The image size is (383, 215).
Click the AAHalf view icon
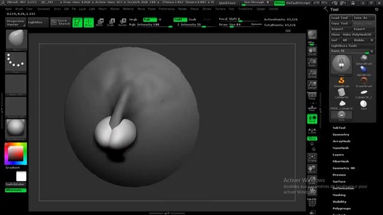[x=312, y=85]
